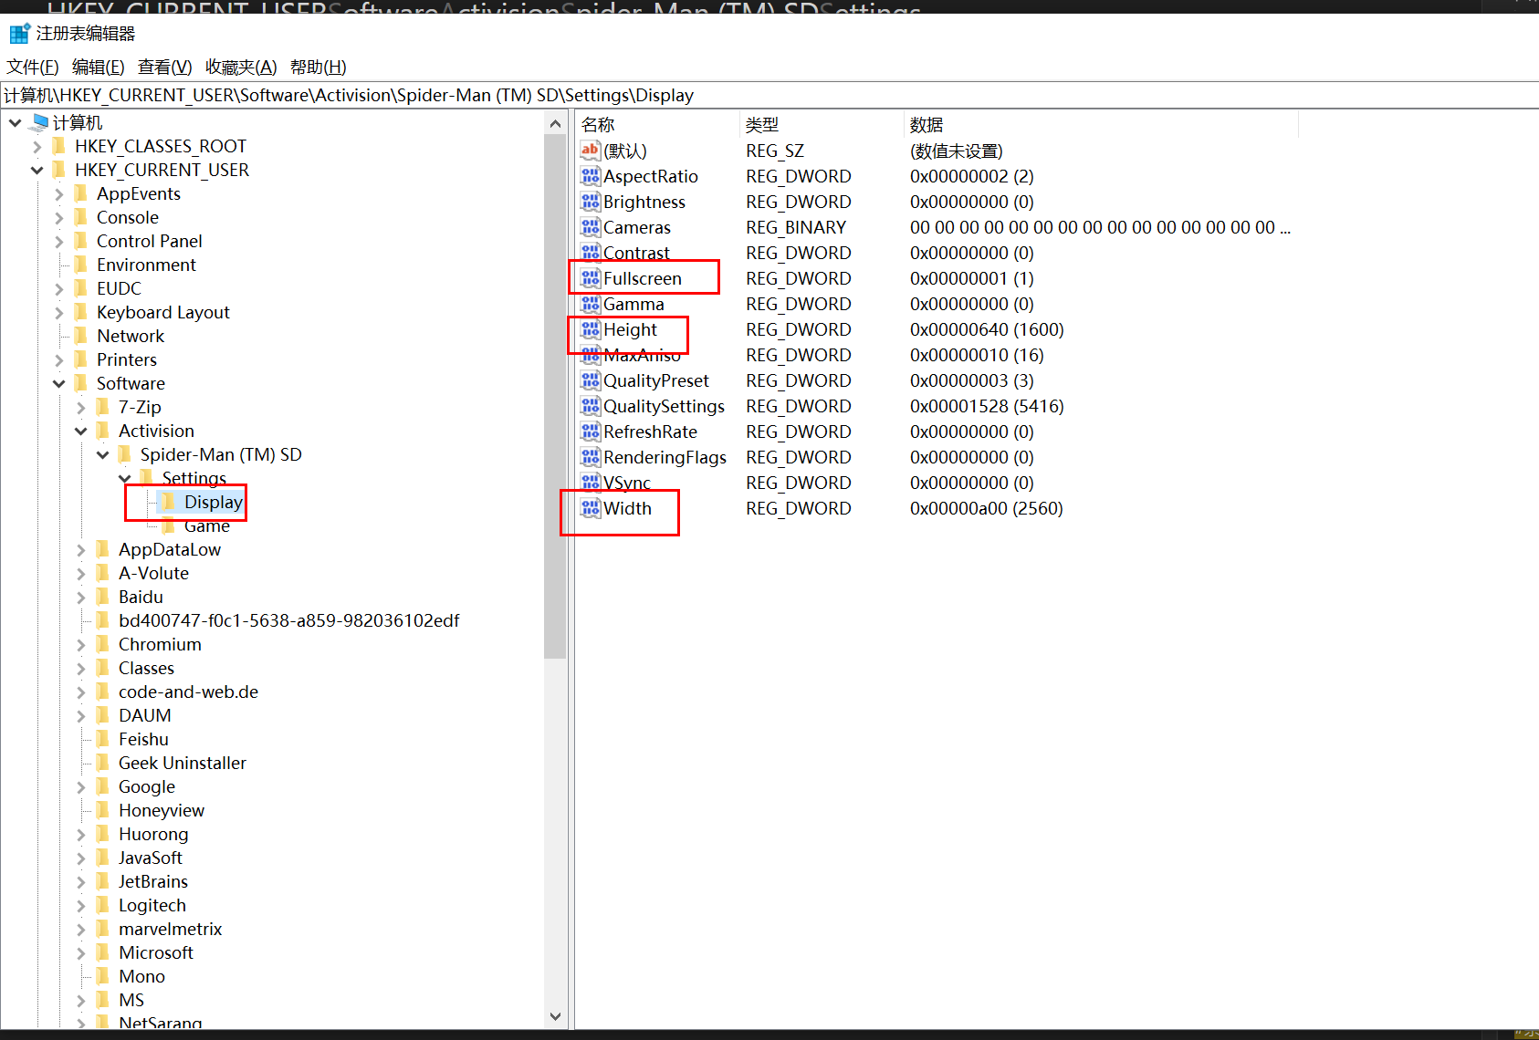Click the Registry Editor title bar icon

pyautogui.click(x=19, y=34)
